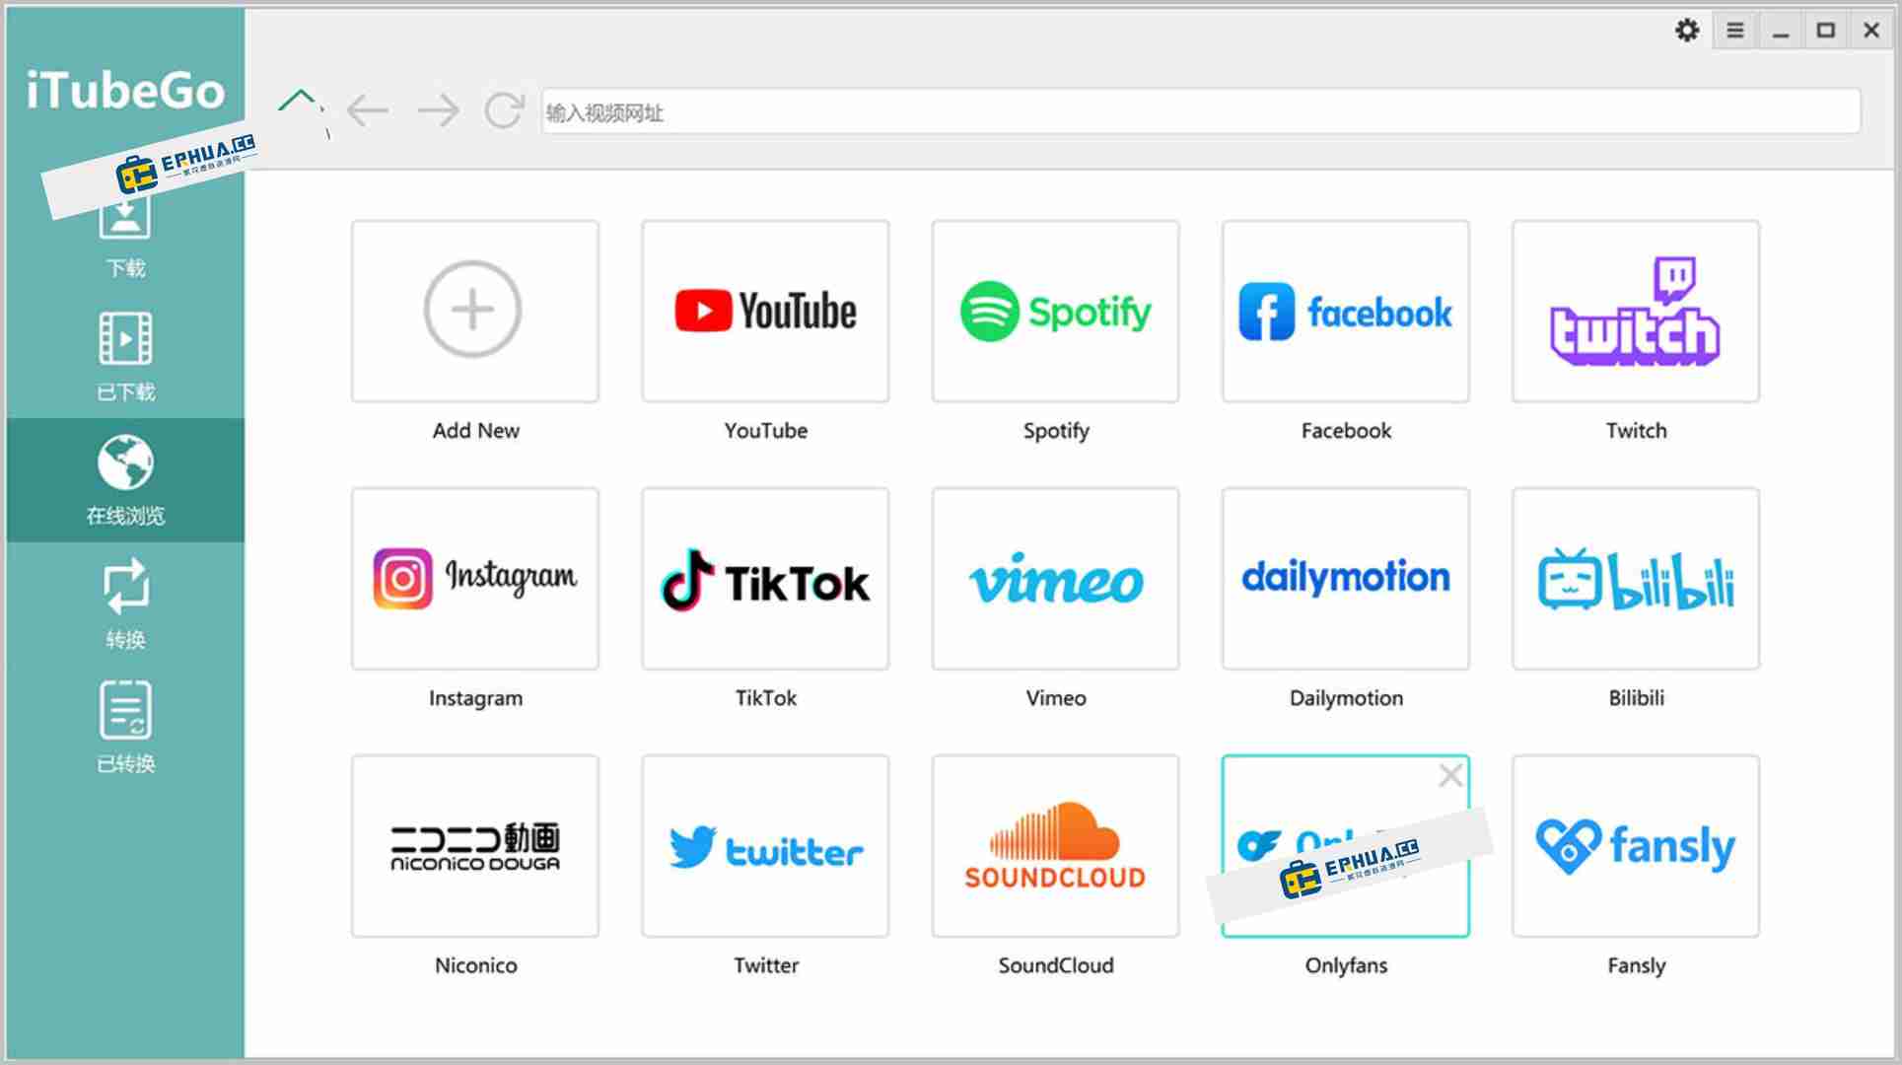
Task: Click the "Spotify" label under tile
Action: 1055,432
